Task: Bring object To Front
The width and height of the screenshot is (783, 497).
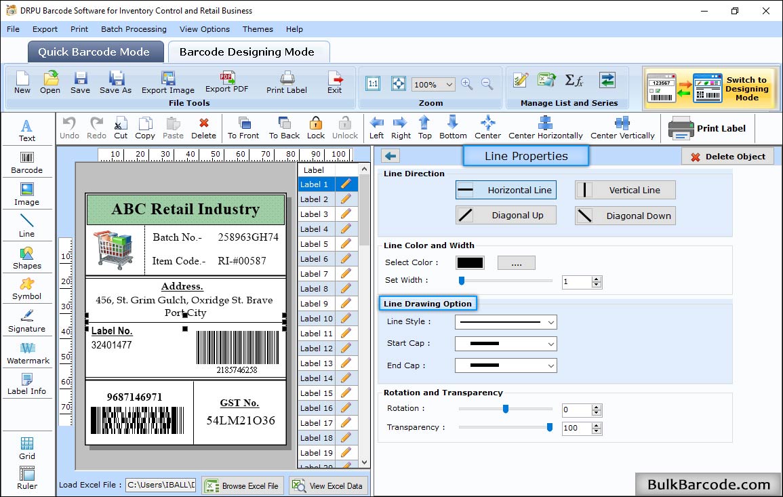Action: point(243,128)
